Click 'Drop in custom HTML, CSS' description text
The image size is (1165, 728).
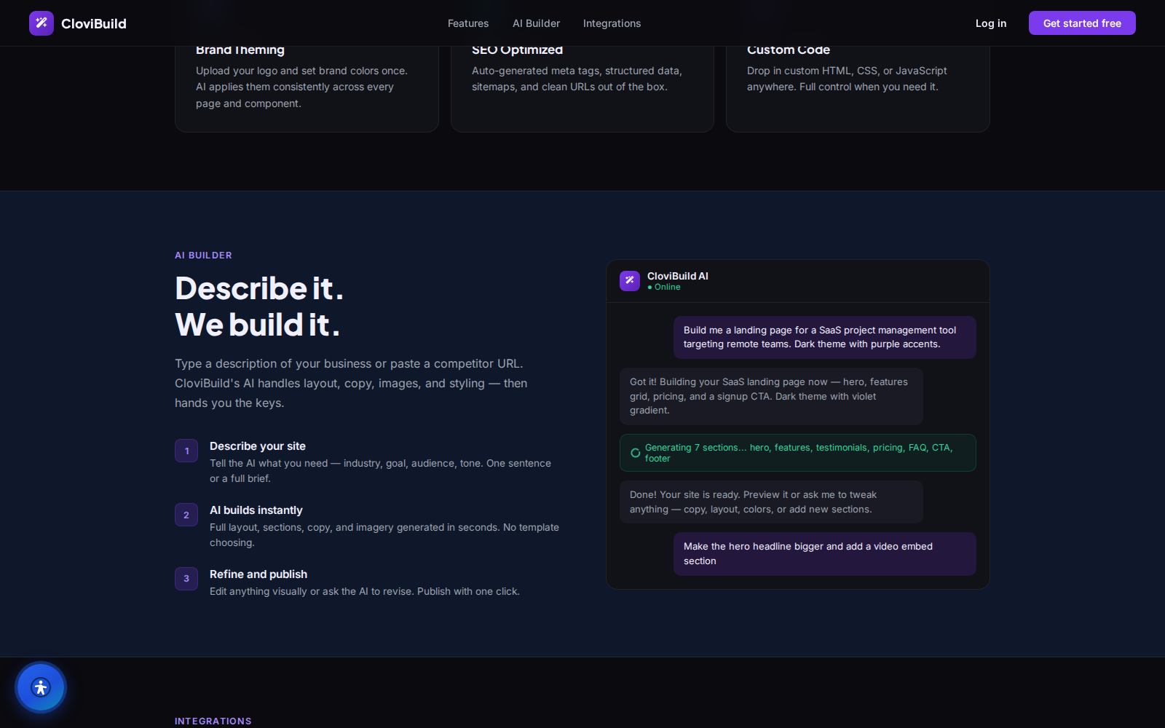click(847, 79)
